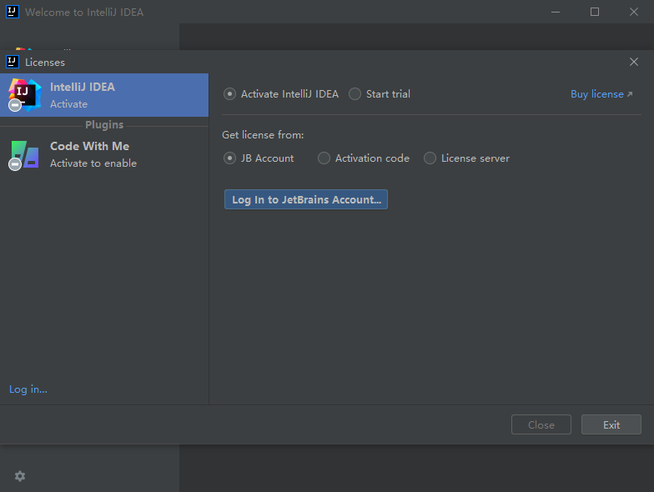Click the greyed-out Close button
This screenshot has height=492, width=654.
pyautogui.click(x=541, y=424)
